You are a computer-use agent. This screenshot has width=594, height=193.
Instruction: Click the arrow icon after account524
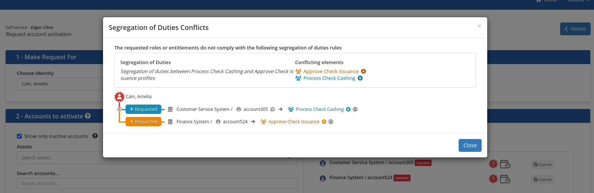[x=253, y=122]
